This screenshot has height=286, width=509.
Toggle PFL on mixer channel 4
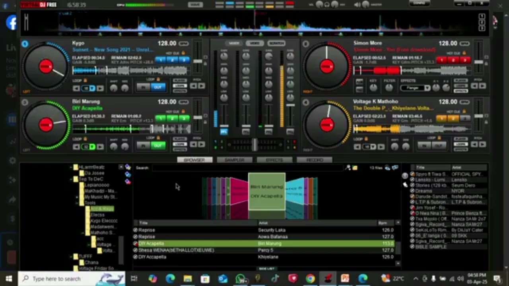click(290, 131)
